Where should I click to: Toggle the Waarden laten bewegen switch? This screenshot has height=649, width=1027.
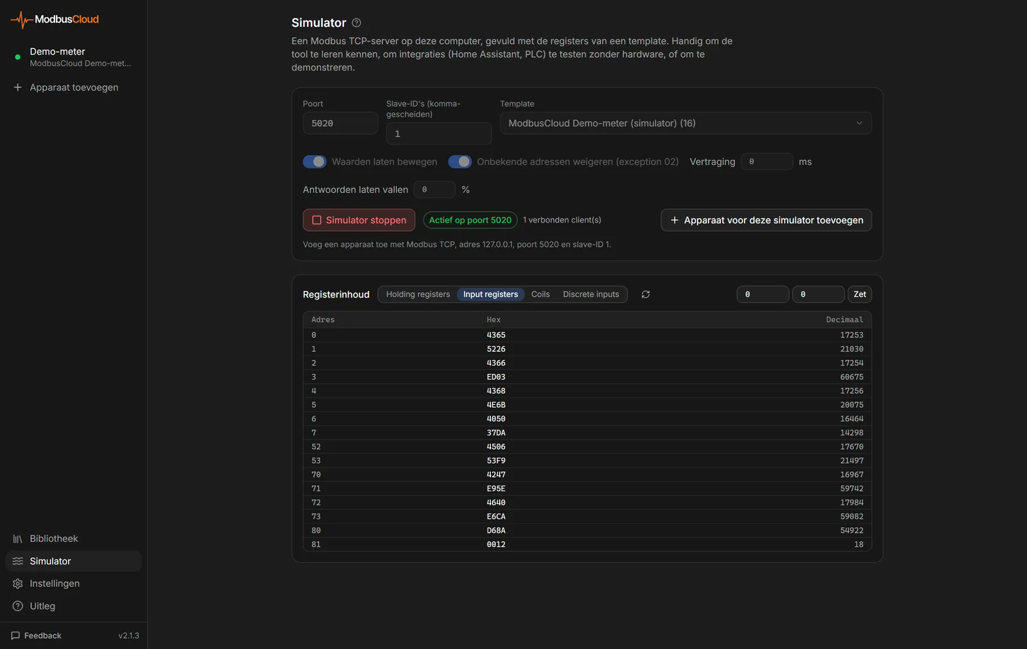(x=315, y=162)
